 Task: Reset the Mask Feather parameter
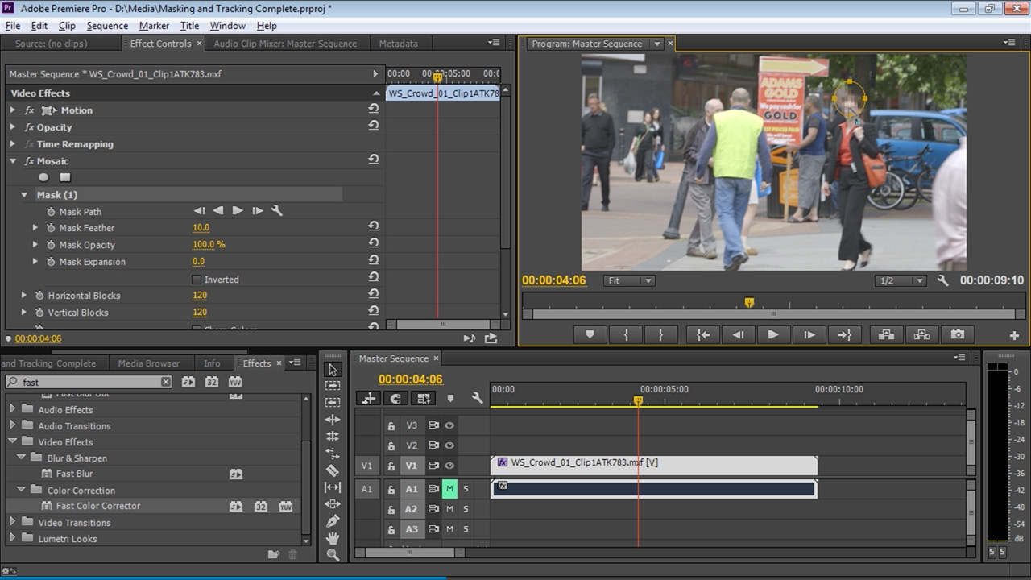click(374, 227)
